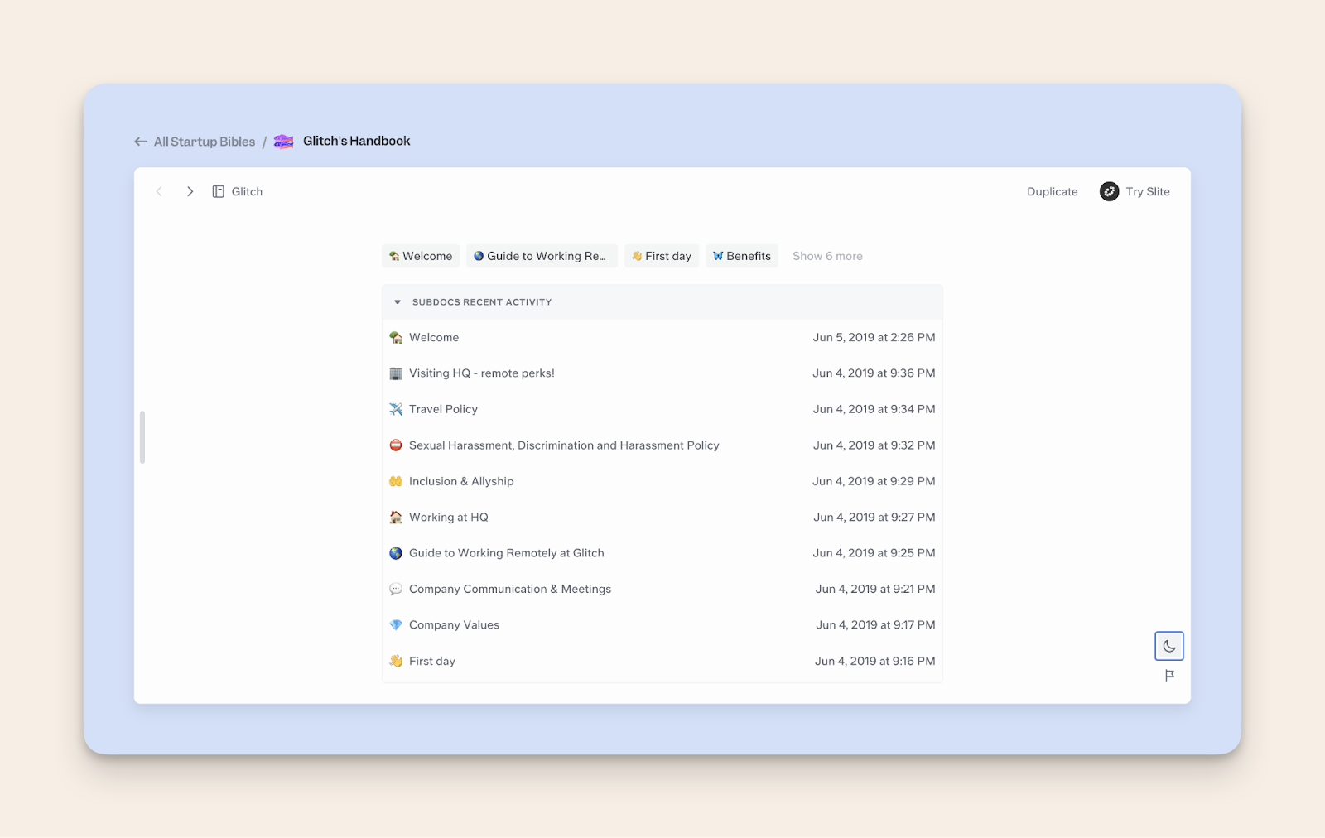Click the Glitch's Handbook title
Viewport: 1325px width, 838px height.
(x=356, y=141)
